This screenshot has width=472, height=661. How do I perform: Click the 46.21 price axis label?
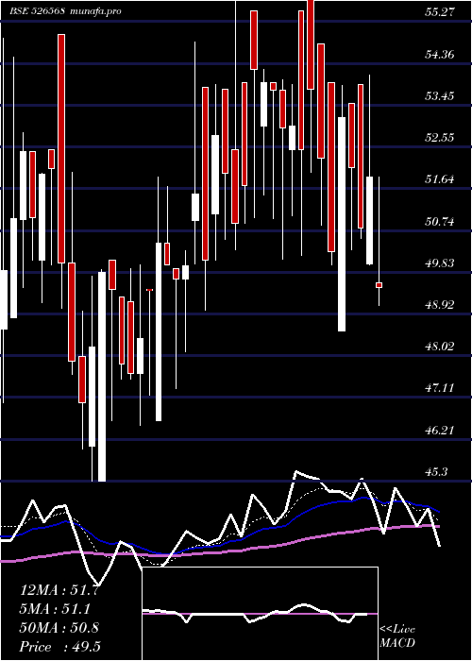point(440,430)
